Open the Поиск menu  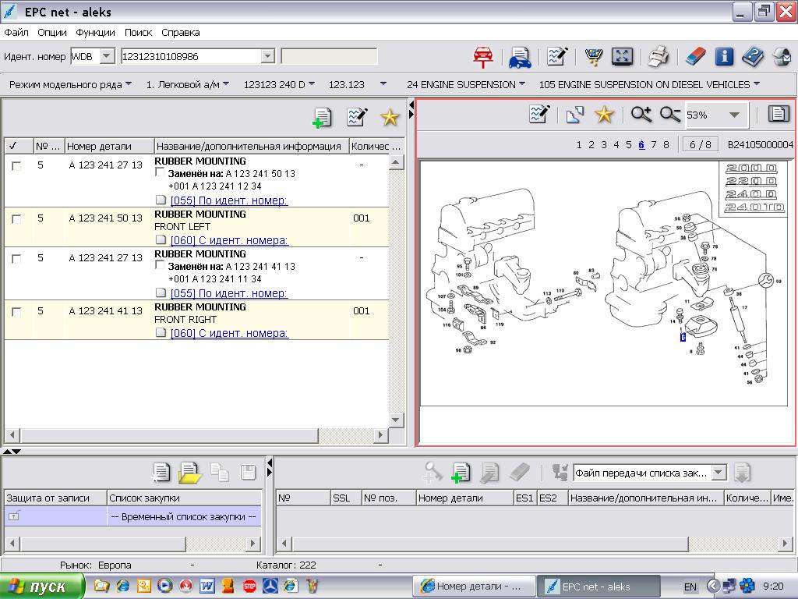tap(138, 33)
